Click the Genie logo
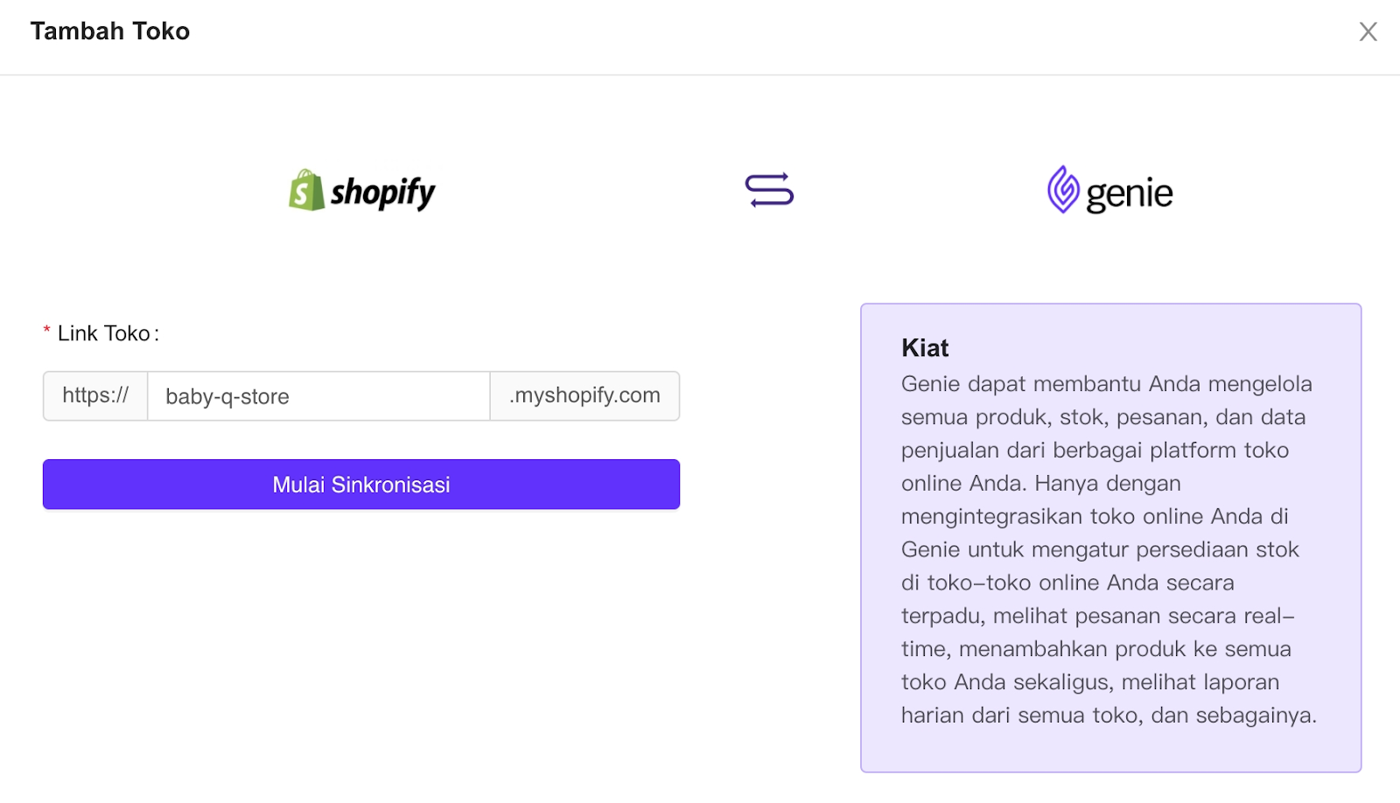The width and height of the screenshot is (1400, 803). click(1109, 190)
